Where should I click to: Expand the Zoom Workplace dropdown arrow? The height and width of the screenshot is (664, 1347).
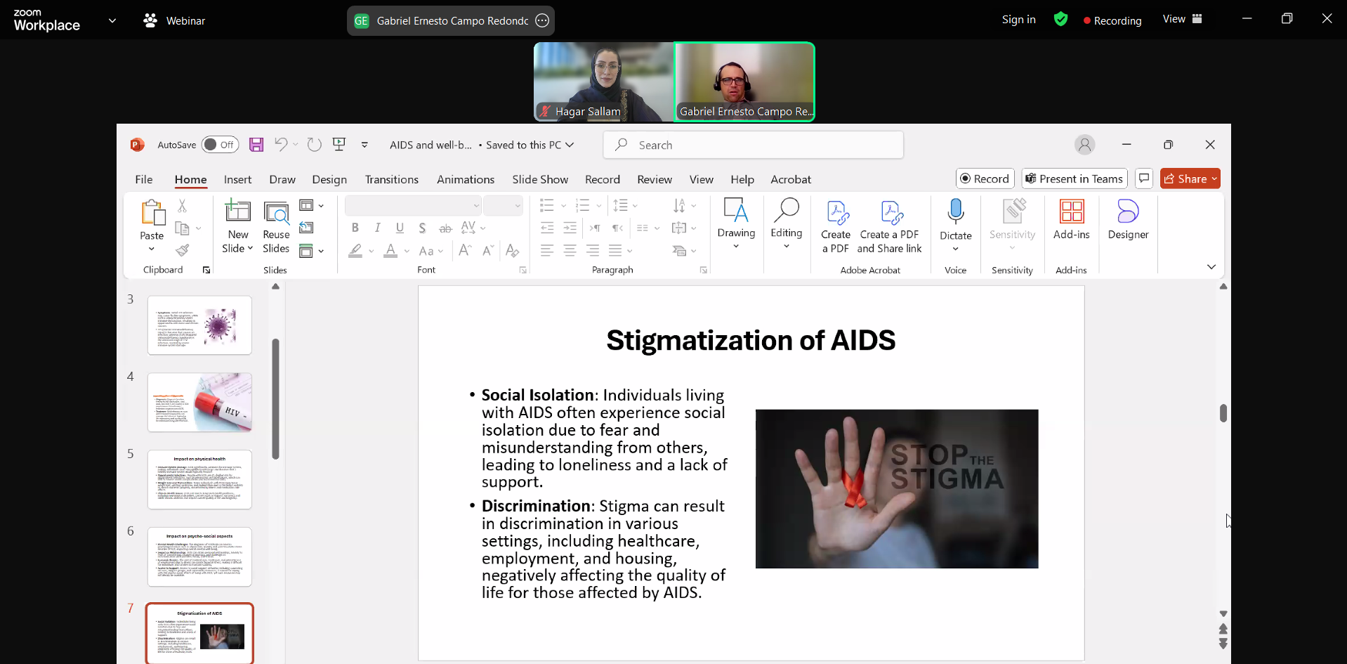[112, 21]
